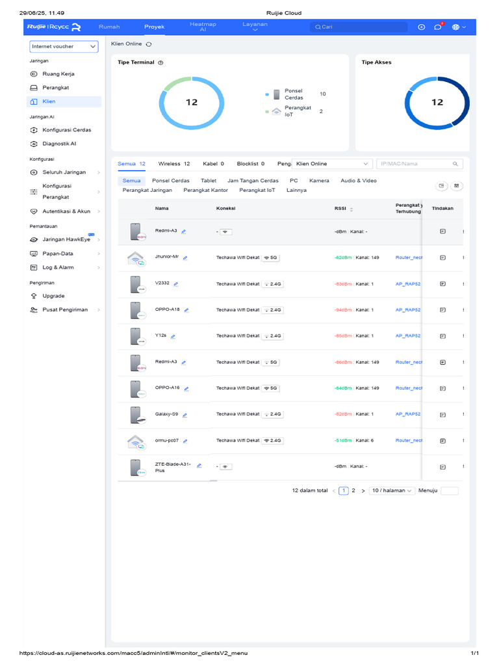Screen dimensions: 499x666
Task: Edit the name of V2332
Action: pos(175,284)
